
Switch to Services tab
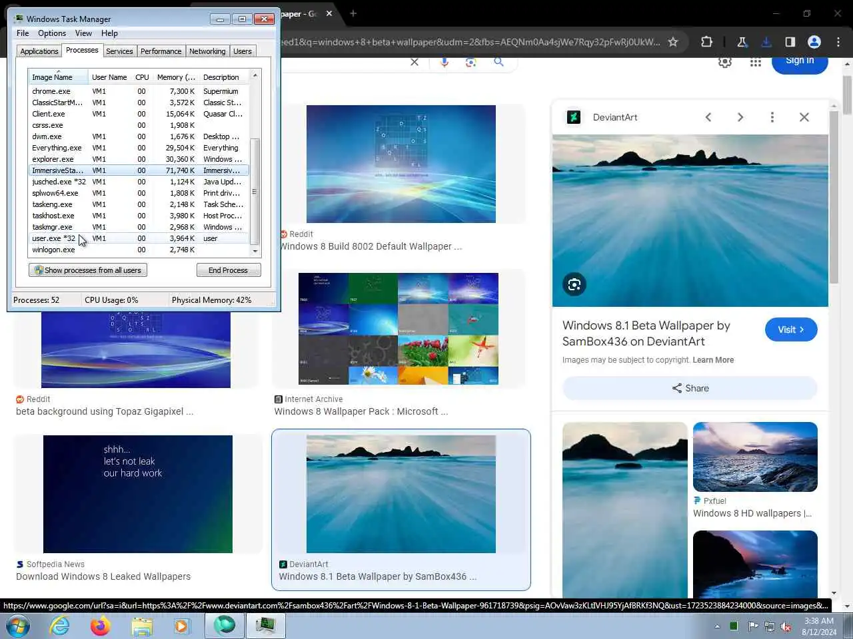point(119,51)
